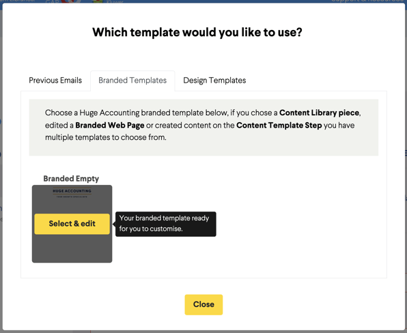Viewport: 407px width, 333px height.
Task: Click the bold Content Template Step text
Action: pyautogui.click(x=279, y=126)
